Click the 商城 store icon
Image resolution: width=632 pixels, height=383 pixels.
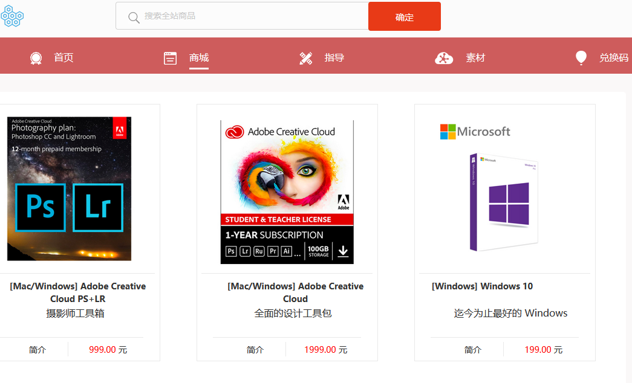170,59
